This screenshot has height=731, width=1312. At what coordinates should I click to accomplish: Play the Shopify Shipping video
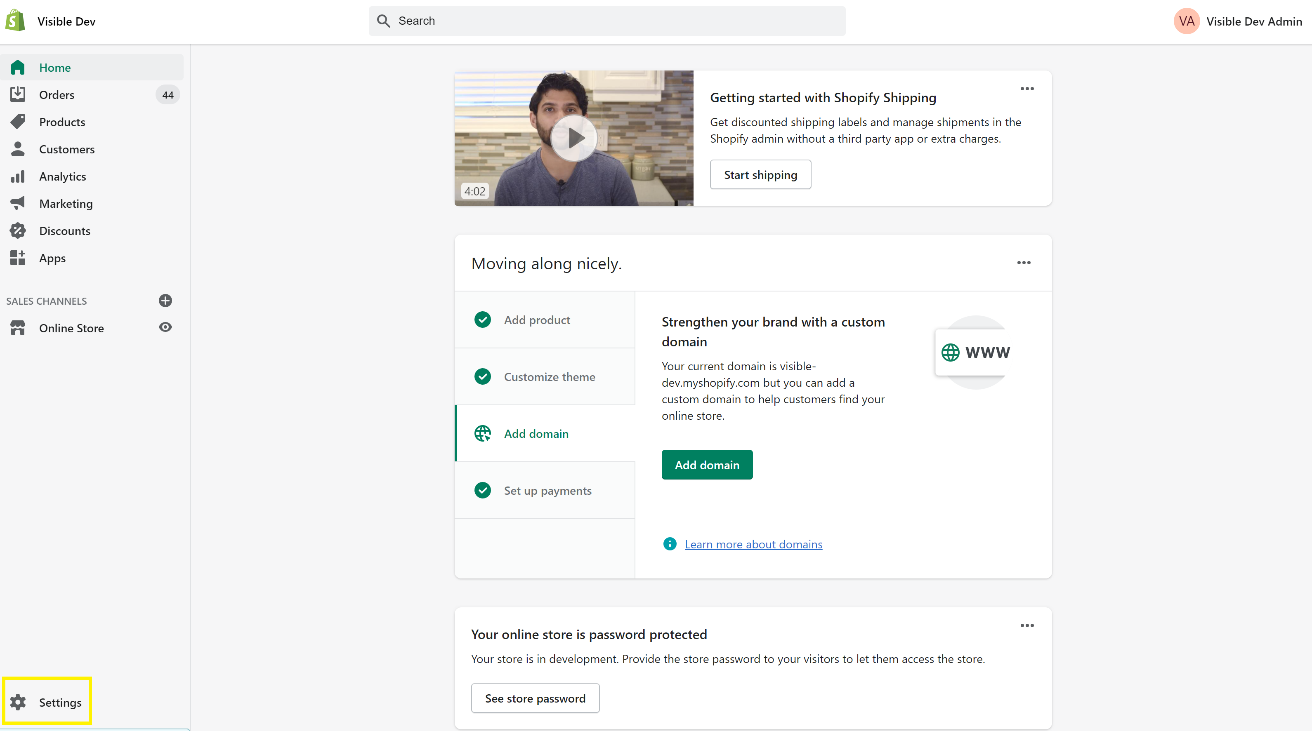(x=573, y=137)
